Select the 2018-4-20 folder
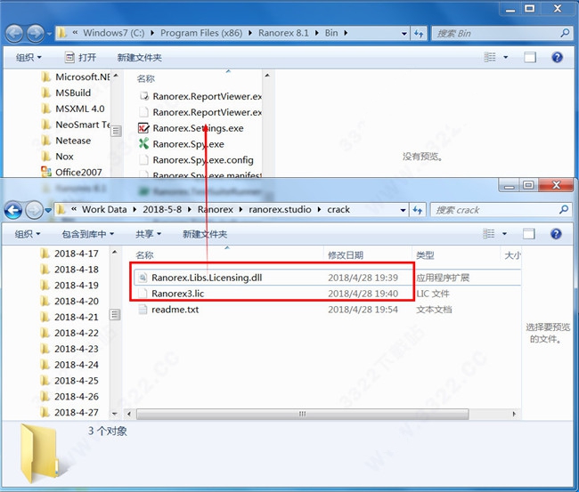 click(69, 301)
